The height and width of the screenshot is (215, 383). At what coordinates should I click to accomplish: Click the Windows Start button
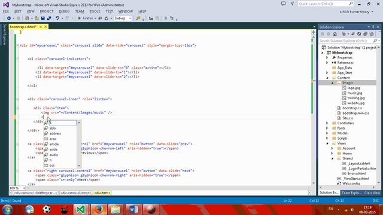[7, 210]
